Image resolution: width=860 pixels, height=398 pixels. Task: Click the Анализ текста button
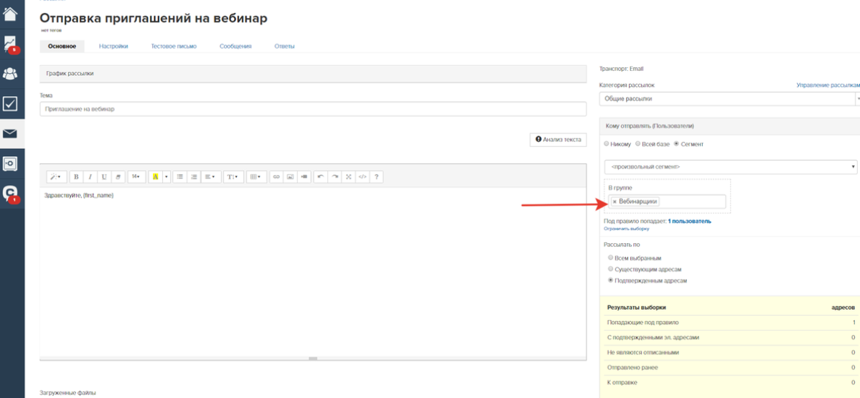click(x=558, y=140)
